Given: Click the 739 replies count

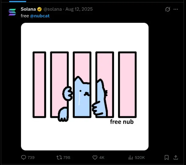Looking at the screenshot, I should 31,157.
